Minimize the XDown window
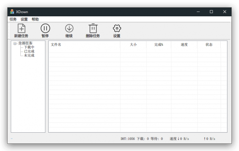 198,12
